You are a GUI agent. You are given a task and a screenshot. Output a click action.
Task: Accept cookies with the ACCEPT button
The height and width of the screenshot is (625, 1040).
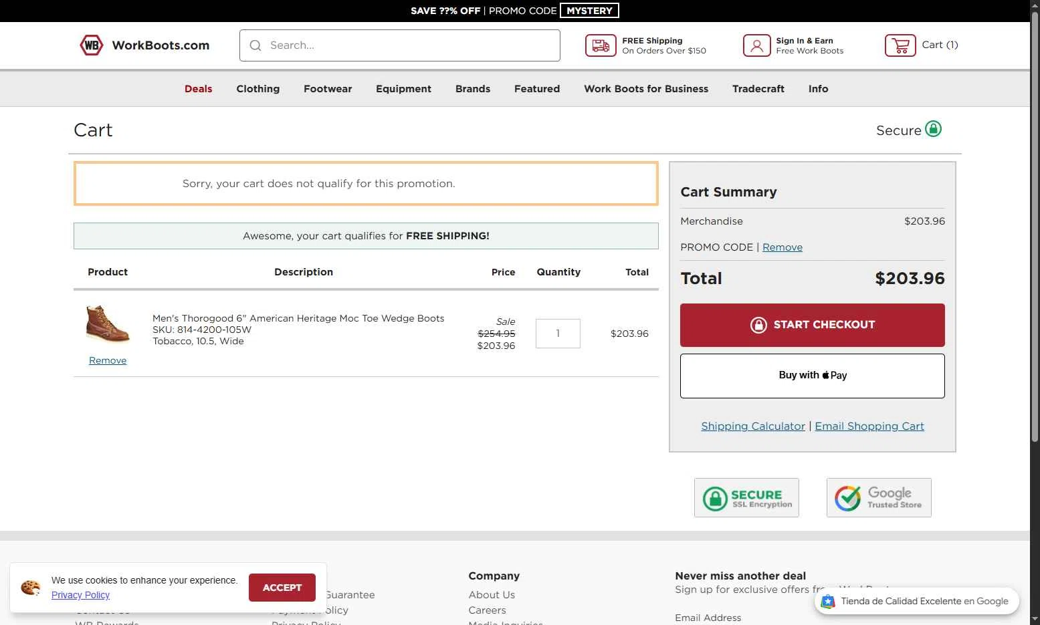(282, 588)
